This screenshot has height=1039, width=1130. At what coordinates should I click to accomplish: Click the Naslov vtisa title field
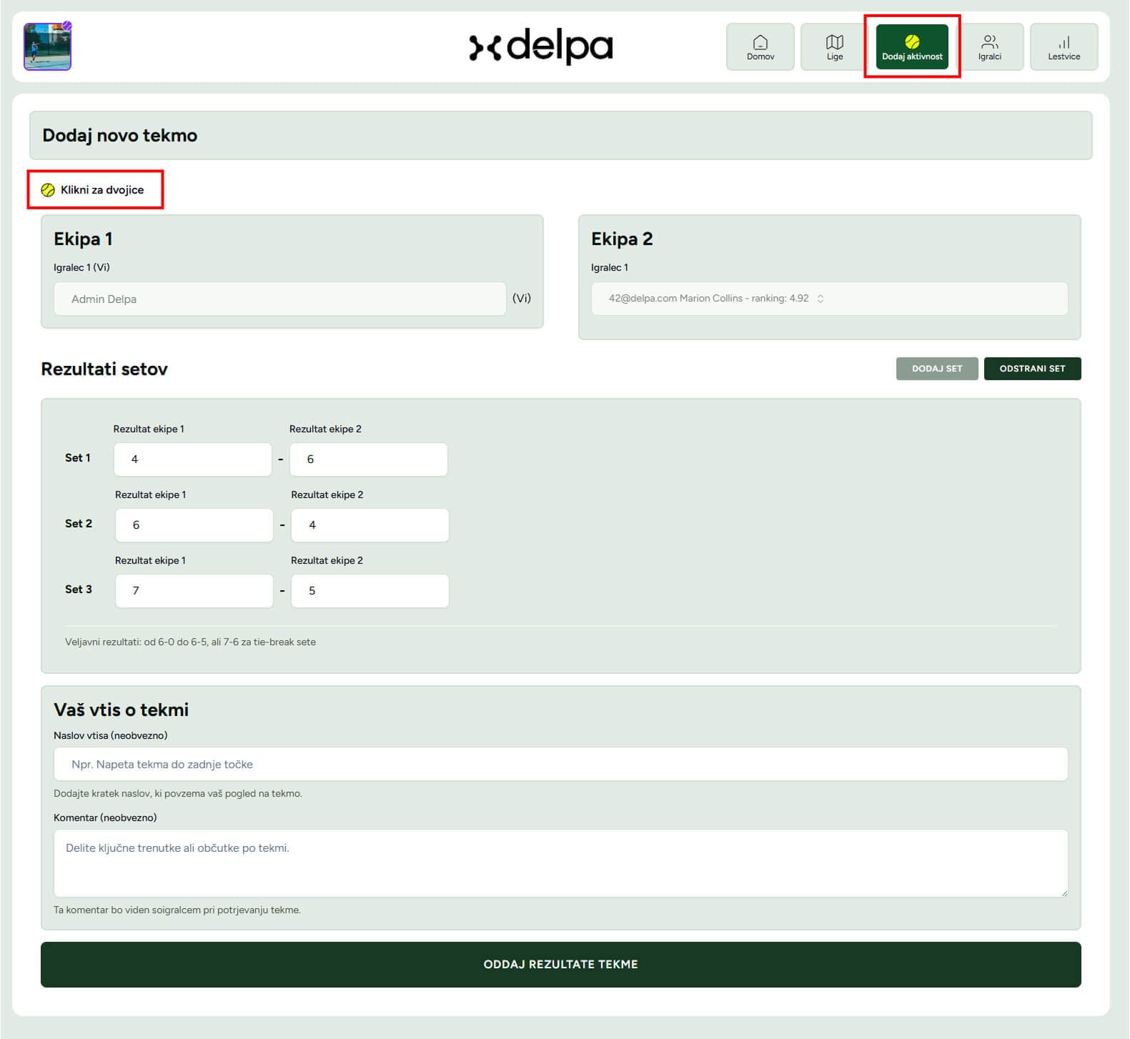(x=560, y=764)
